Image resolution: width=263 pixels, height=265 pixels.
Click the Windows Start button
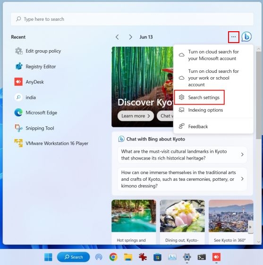click(48, 257)
